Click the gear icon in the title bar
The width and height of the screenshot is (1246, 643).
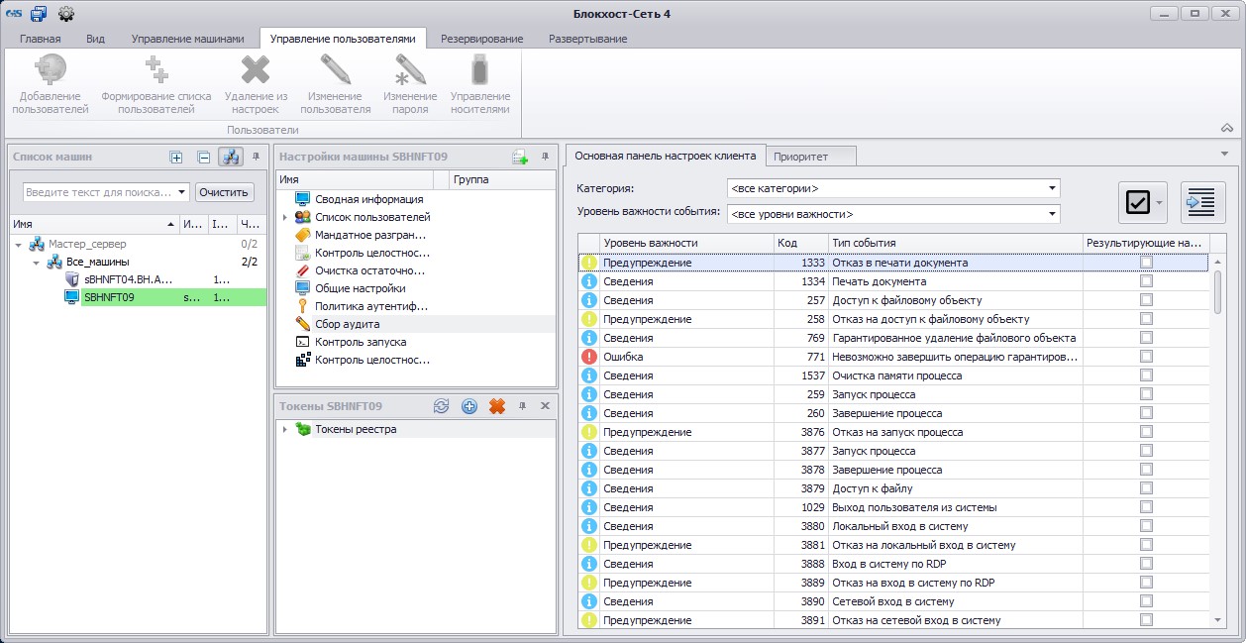66,13
